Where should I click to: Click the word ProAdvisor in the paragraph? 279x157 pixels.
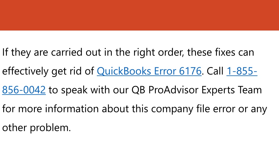point(173,90)
